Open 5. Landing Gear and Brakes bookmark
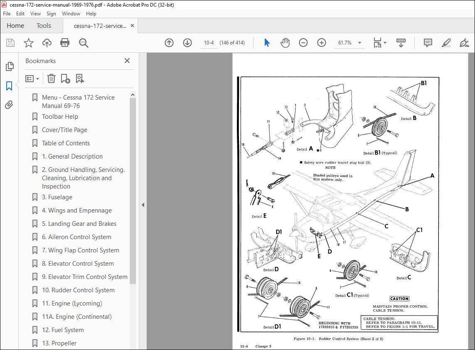The image size is (475, 350). point(79,224)
